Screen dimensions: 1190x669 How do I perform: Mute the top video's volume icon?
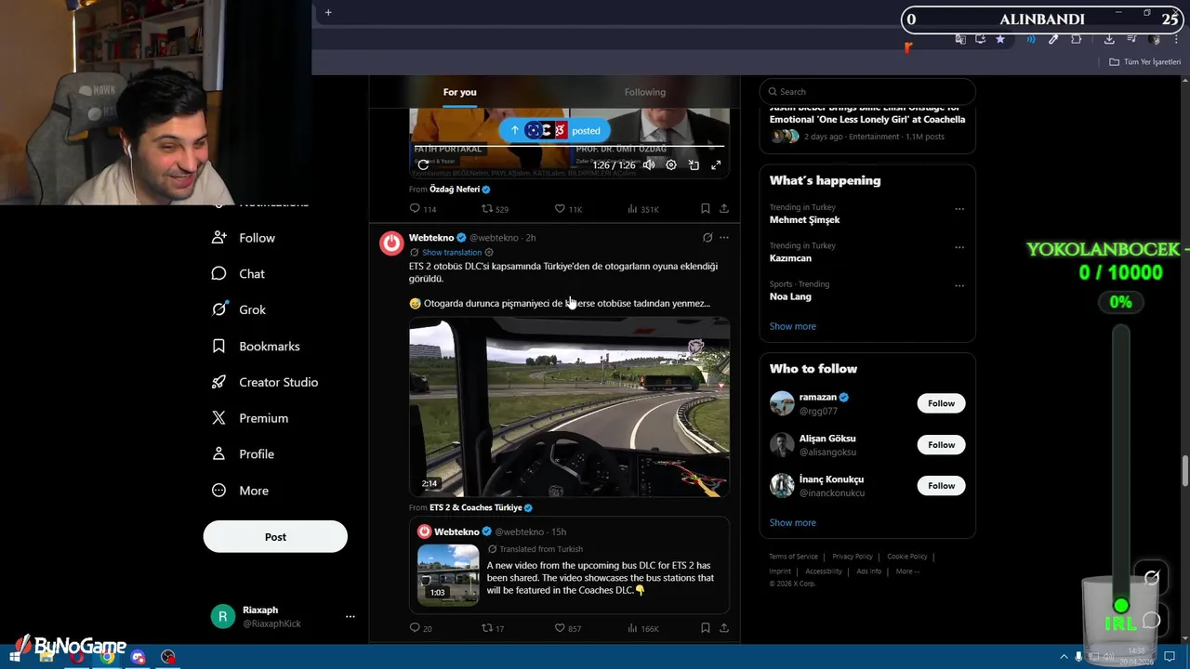pos(649,164)
